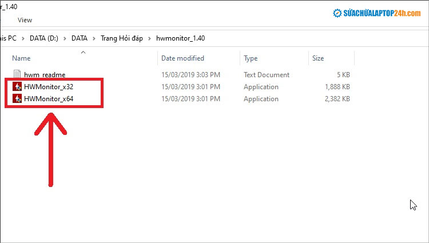The height and width of the screenshot is (243, 429).
Task: Click the HWMonitor_x64 file name text
Action: pos(49,99)
